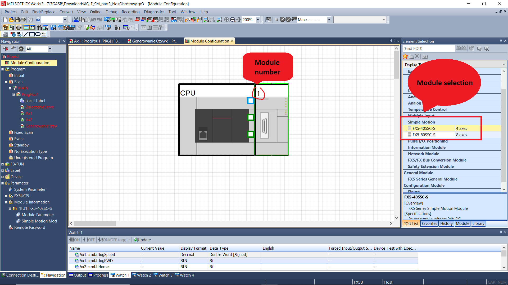Click the CPU unit image on the canvas
The width and height of the screenshot is (508, 285).
point(217,126)
